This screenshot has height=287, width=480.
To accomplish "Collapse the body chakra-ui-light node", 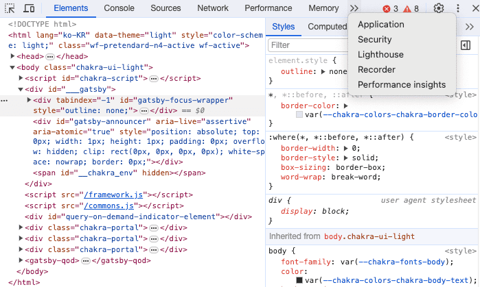I will 13,67.
